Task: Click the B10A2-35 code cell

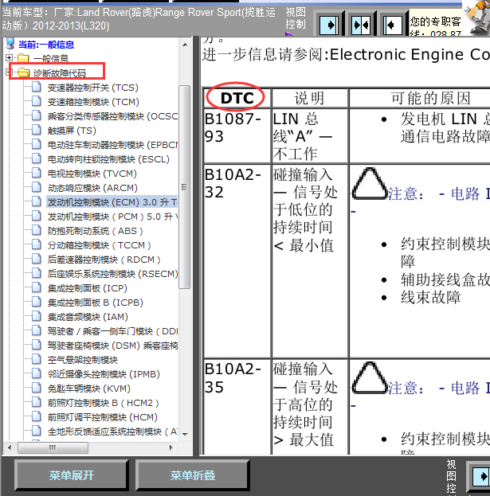Action: point(237,407)
